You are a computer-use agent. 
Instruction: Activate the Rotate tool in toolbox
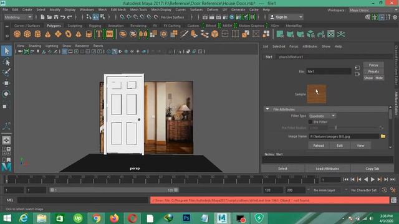point(6,94)
